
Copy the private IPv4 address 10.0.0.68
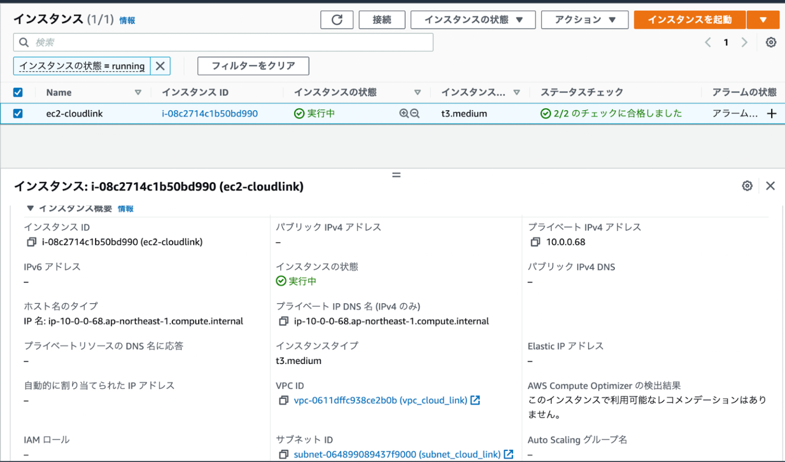tap(535, 241)
